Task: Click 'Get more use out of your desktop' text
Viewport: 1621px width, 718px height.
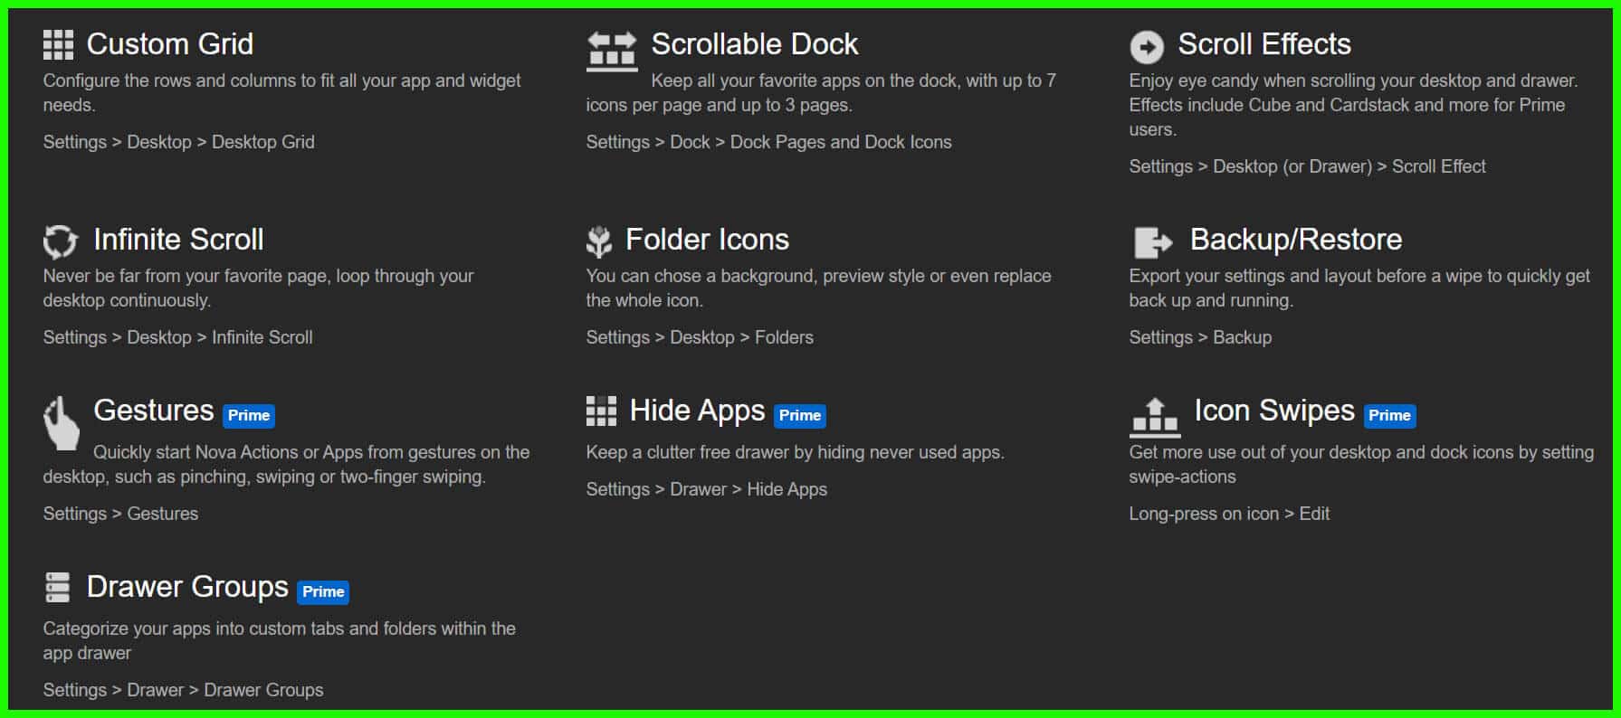Action: pos(1361,464)
